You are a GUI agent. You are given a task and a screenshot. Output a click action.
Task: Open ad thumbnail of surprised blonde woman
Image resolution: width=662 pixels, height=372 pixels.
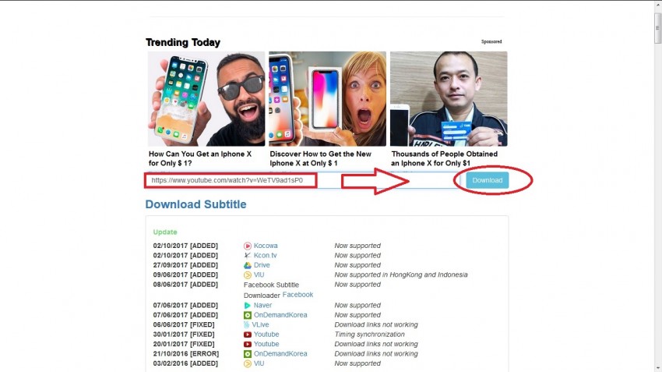[328, 99]
